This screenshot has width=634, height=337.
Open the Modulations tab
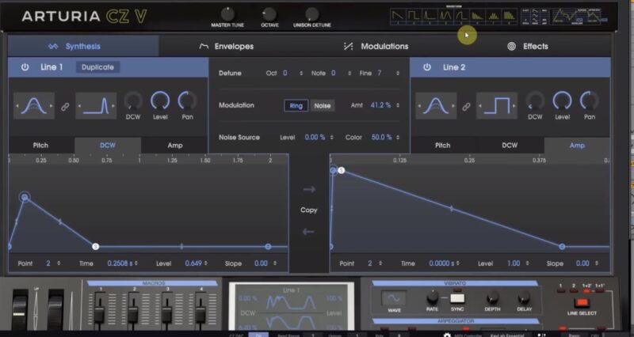[376, 47]
